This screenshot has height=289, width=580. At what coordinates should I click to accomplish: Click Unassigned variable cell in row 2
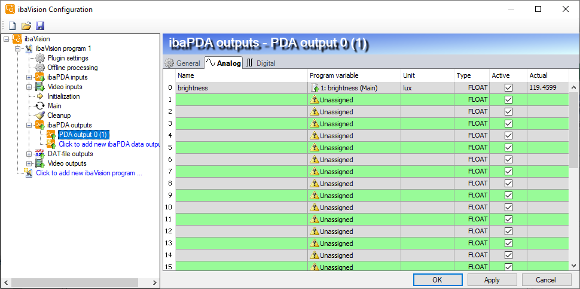pos(354,112)
